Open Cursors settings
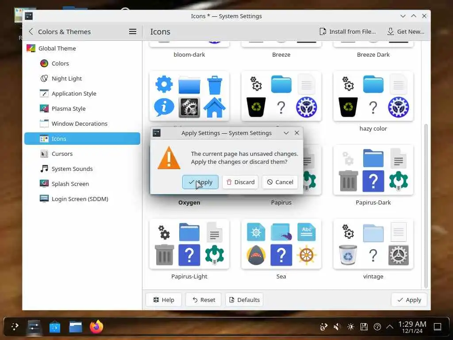 [x=82, y=154]
